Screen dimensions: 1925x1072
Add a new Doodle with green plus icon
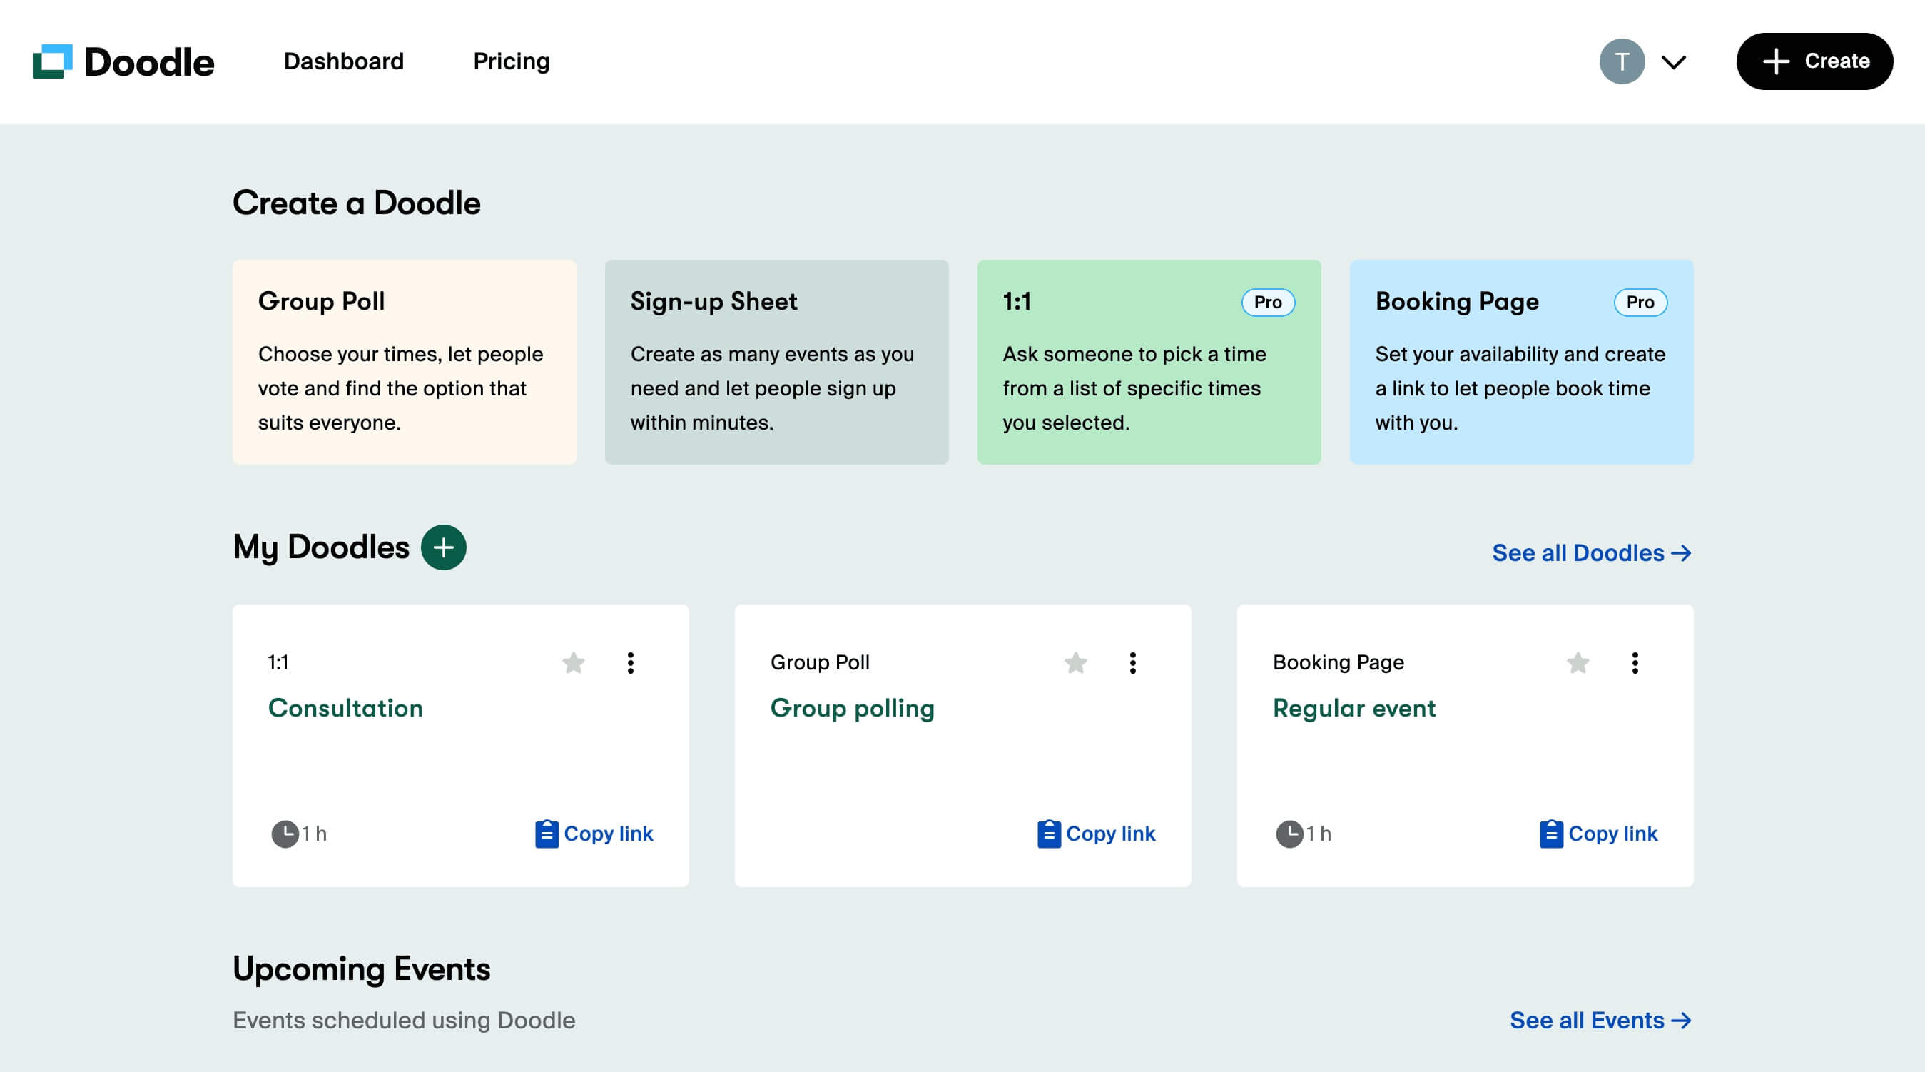(444, 547)
